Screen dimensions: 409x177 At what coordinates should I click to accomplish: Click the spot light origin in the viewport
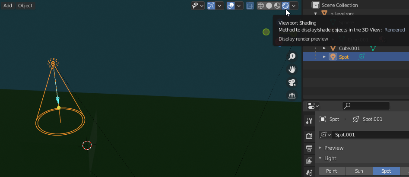(x=53, y=63)
